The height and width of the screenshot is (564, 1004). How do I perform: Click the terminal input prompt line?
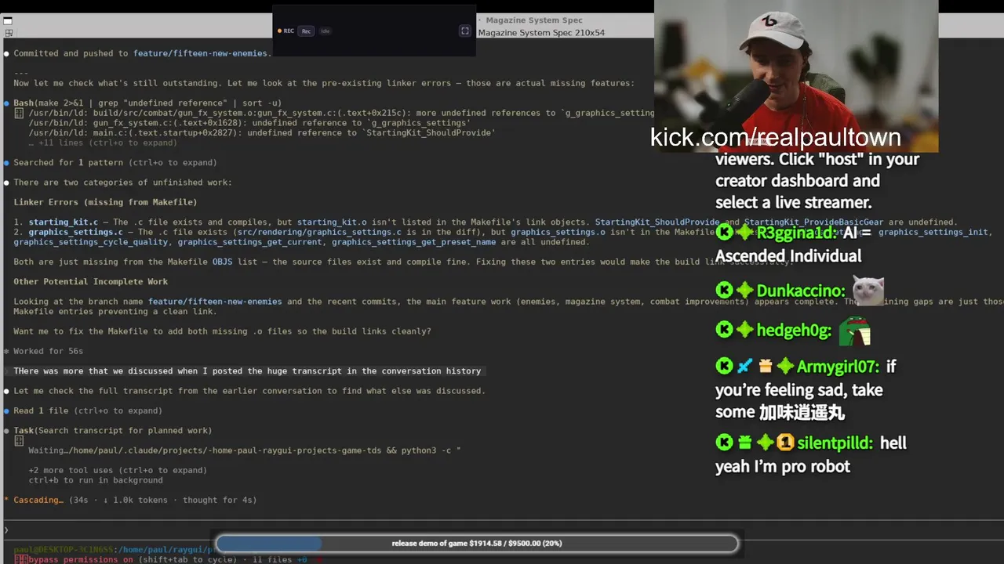point(502,530)
